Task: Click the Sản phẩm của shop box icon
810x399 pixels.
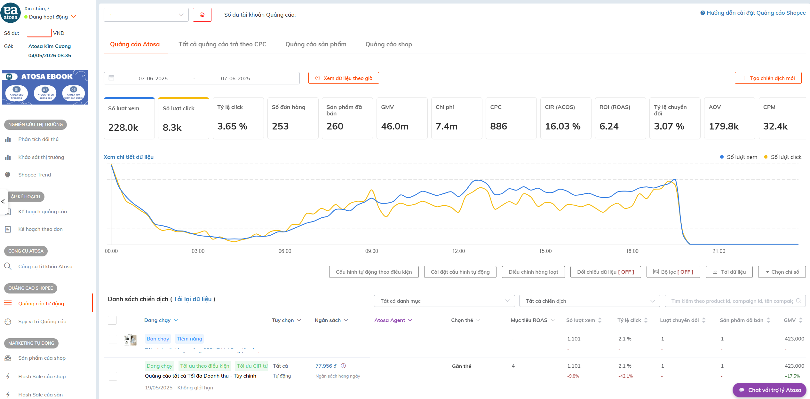Action: (x=8, y=358)
